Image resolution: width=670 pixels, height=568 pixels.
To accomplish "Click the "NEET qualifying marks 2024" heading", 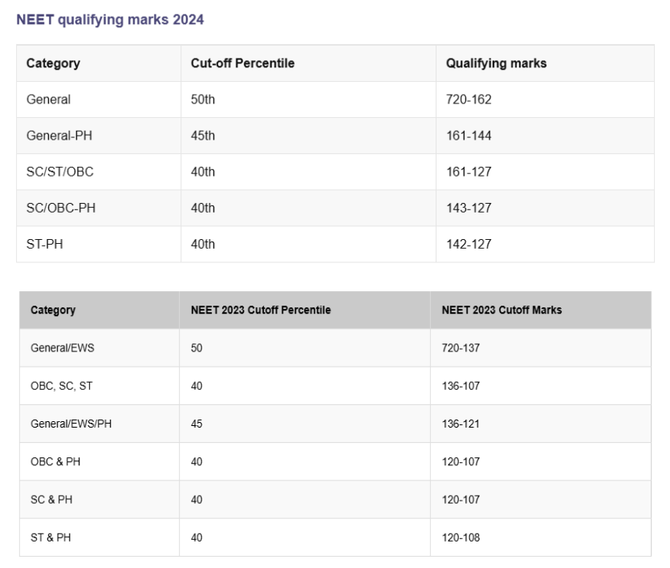I will [110, 19].
